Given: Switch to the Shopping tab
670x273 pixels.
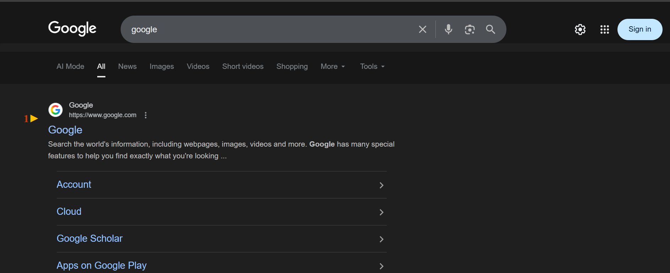Looking at the screenshot, I should point(292,66).
